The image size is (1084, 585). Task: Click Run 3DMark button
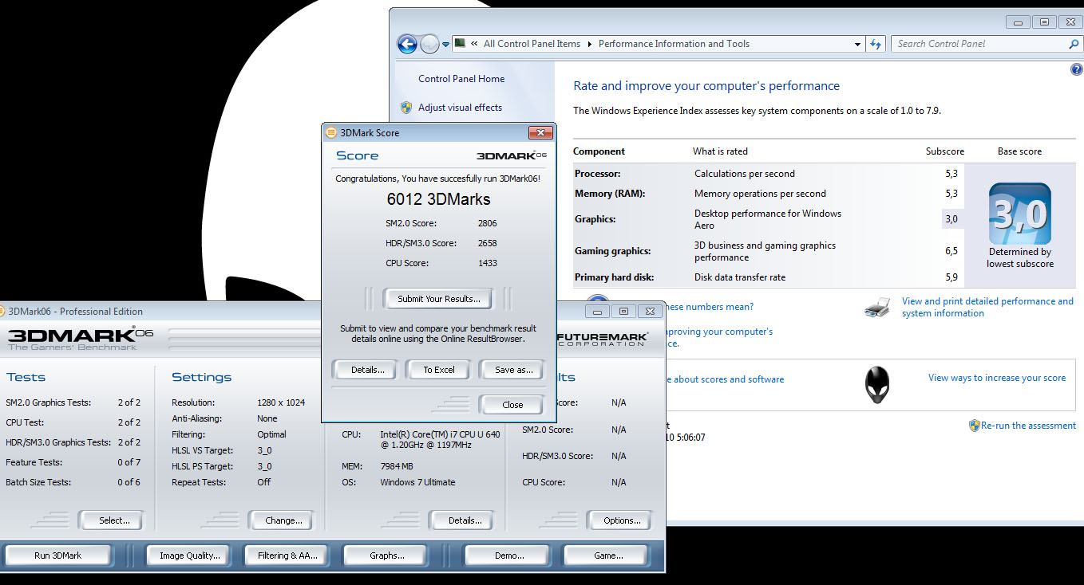(57, 556)
